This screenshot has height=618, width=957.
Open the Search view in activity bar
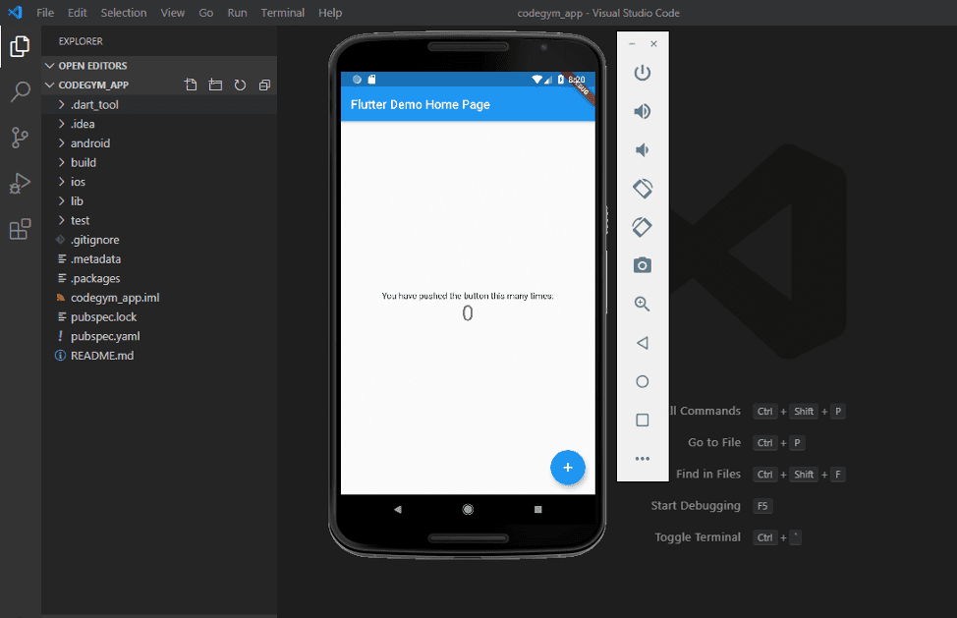pos(20,92)
